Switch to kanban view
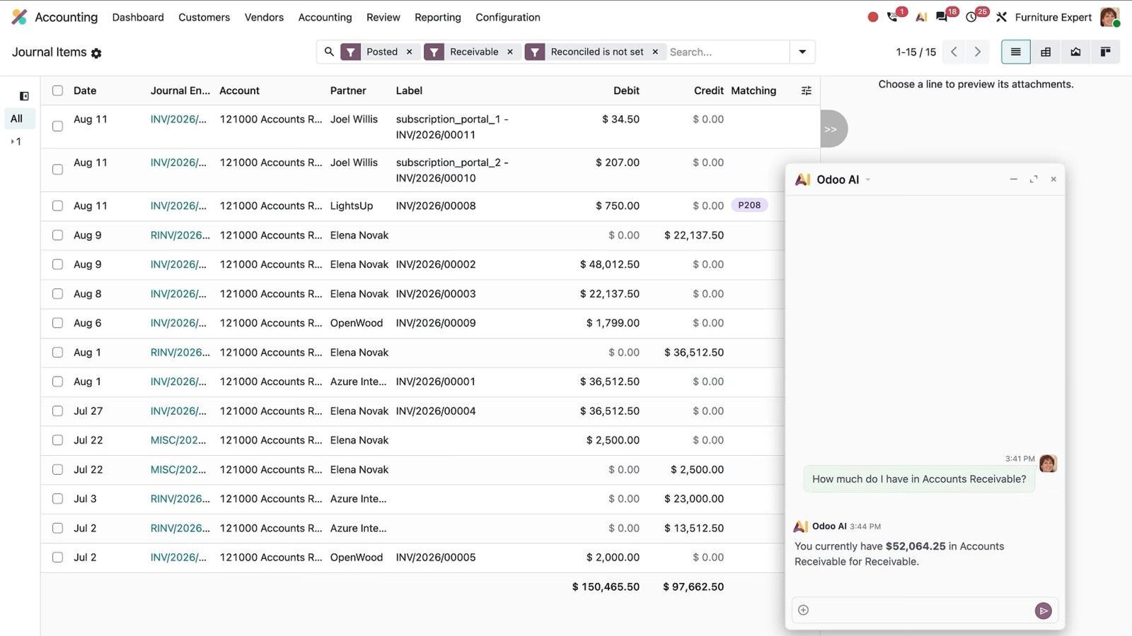The width and height of the screenshot is (1132, 636). click(x=1105, y=52)
